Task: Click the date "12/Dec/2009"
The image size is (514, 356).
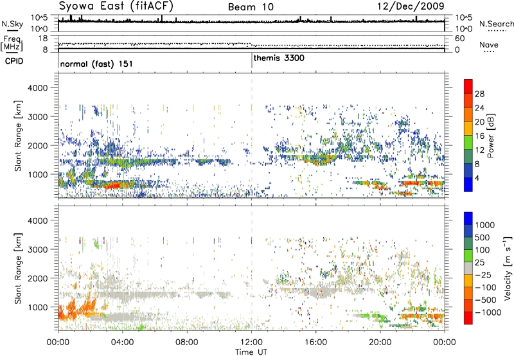Action: [411, 6]
